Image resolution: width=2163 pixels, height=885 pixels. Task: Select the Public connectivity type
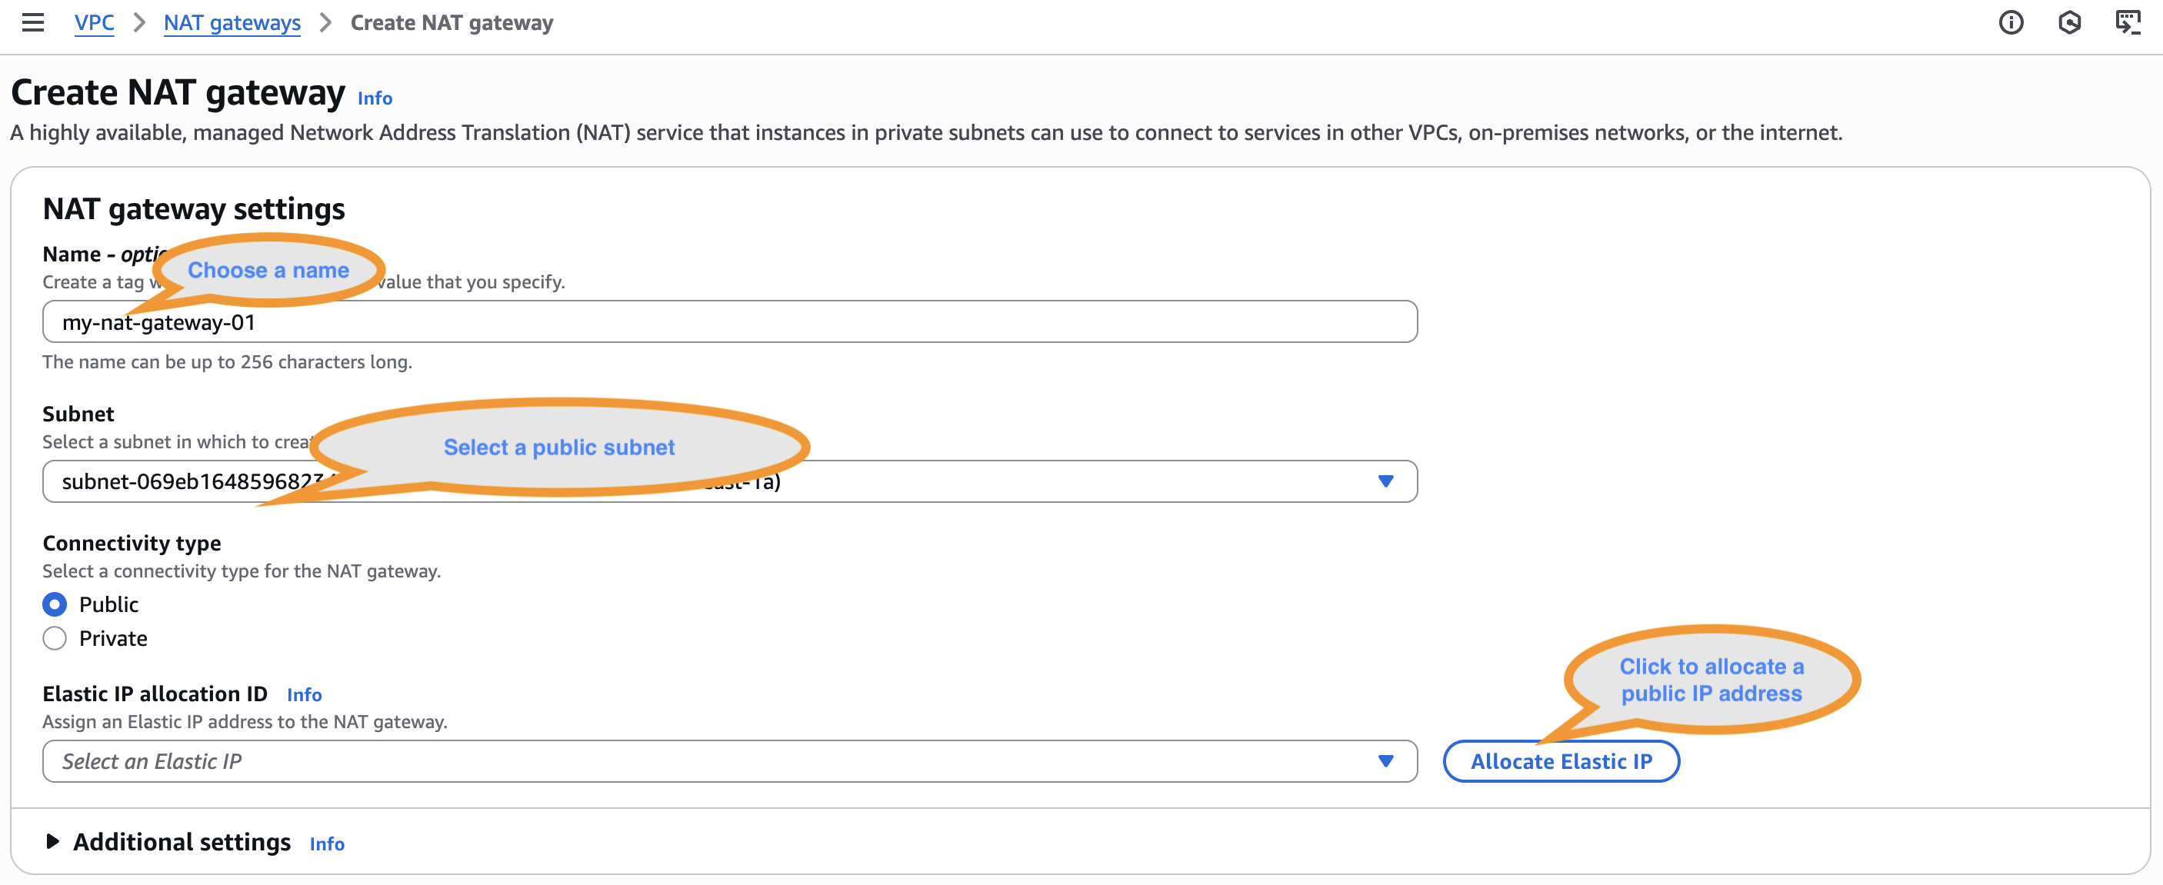coord(55,604)
